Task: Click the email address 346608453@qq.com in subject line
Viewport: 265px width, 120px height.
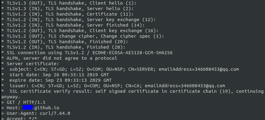Action: [199, 69]
